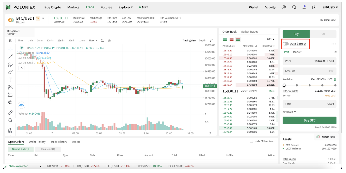This screenshot has height=173, width=346.
Task: Switch to Market Trades tab
Action: [249, 32]
